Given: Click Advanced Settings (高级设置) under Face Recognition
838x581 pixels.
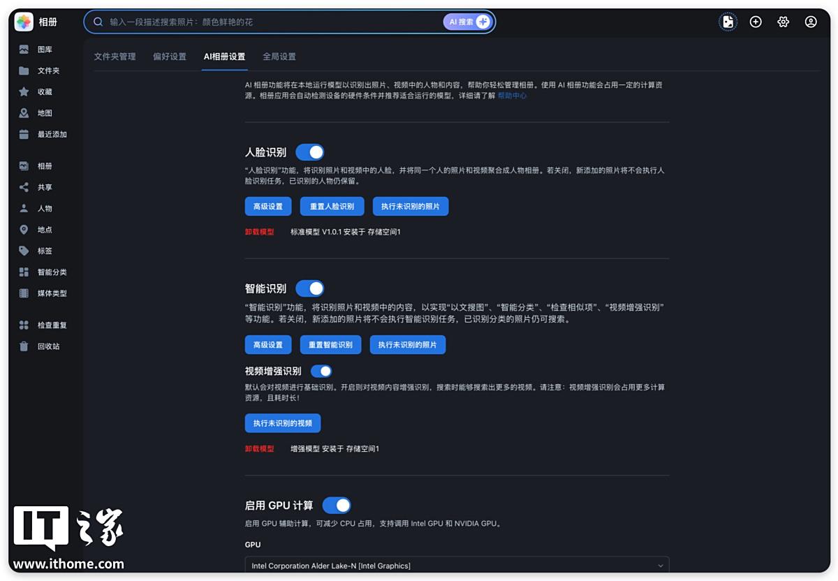Looking at the screenshot, I should 268,207.
